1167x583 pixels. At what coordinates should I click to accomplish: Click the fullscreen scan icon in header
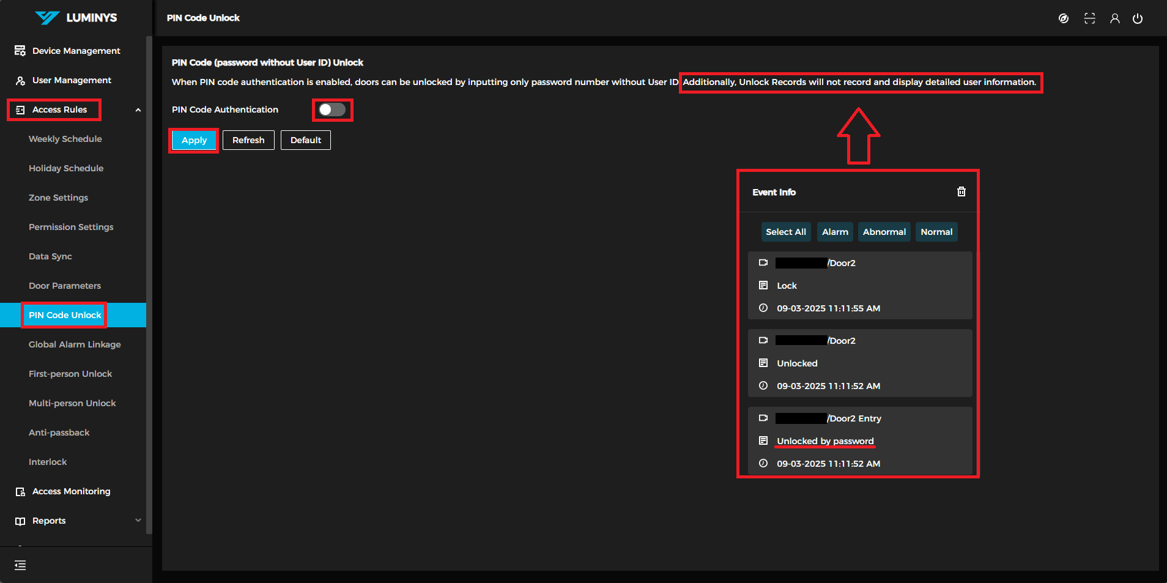point(1089,18)
